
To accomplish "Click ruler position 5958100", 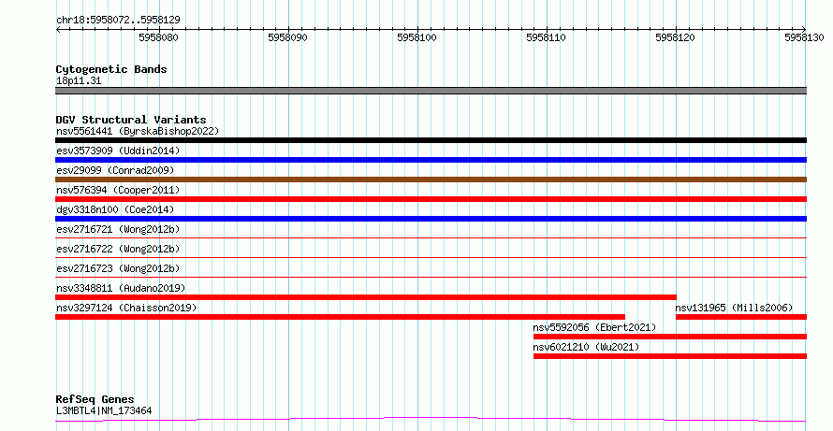I will (417, 38).
